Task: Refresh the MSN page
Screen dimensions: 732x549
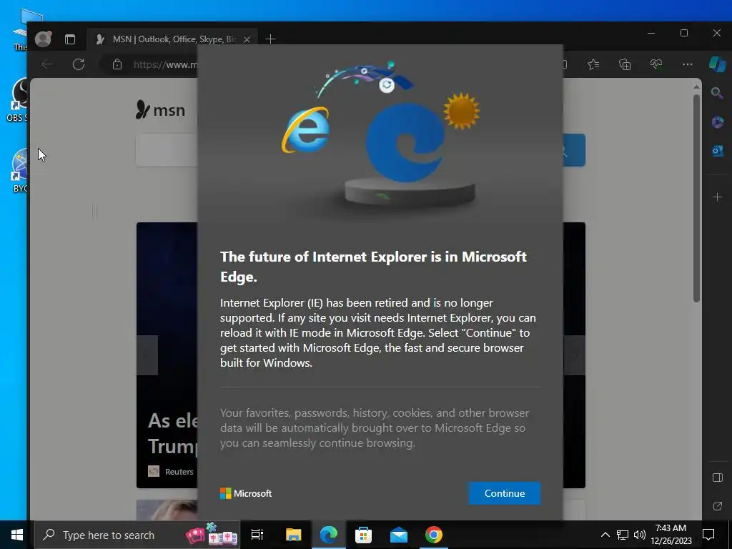Action: 79,64
